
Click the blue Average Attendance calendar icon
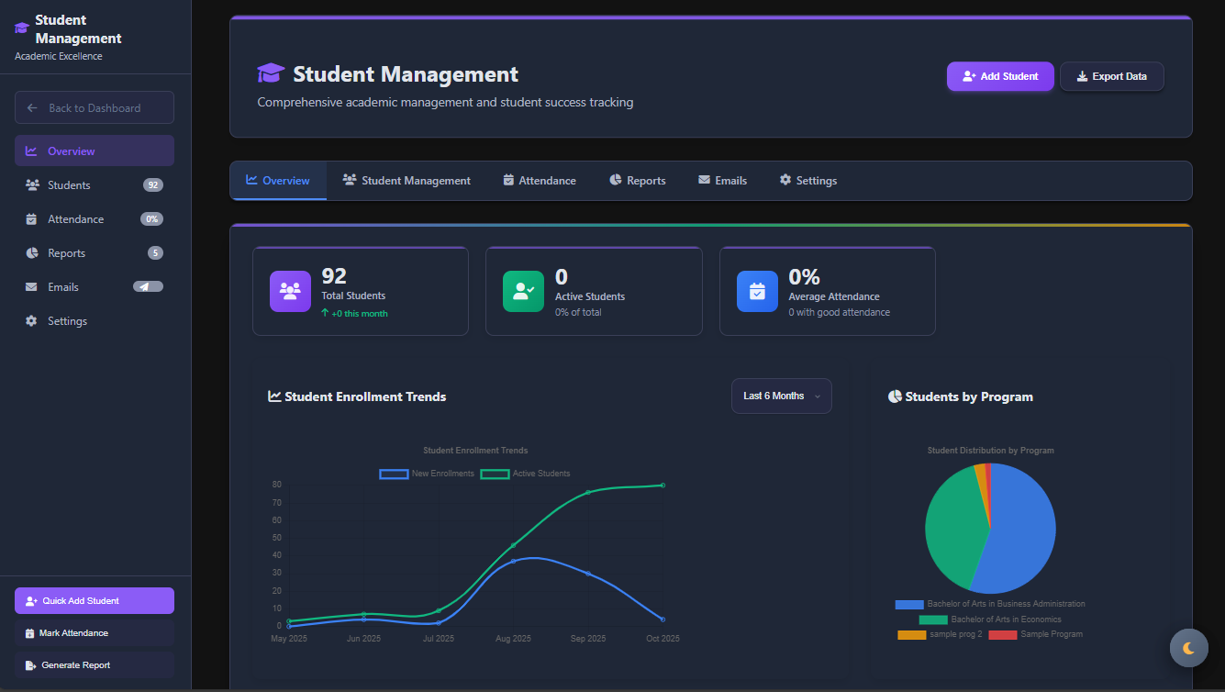click(757, 291)
